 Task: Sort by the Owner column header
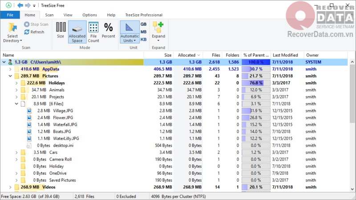326,55
